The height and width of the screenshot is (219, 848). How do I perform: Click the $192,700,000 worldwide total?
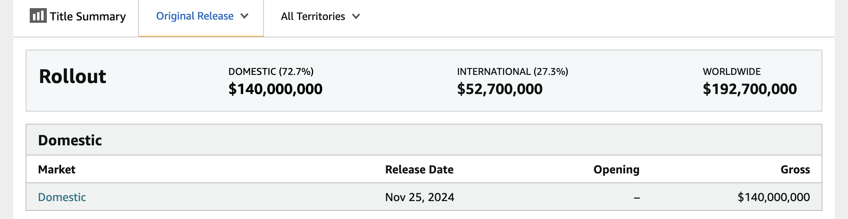pos(749,89)
